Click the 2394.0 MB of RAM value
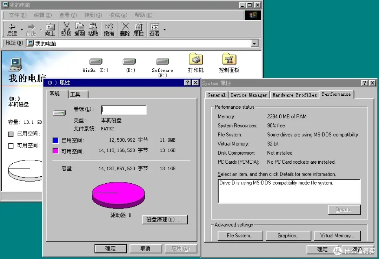Viewport: 379px width, 259px height. click(287, 116)
